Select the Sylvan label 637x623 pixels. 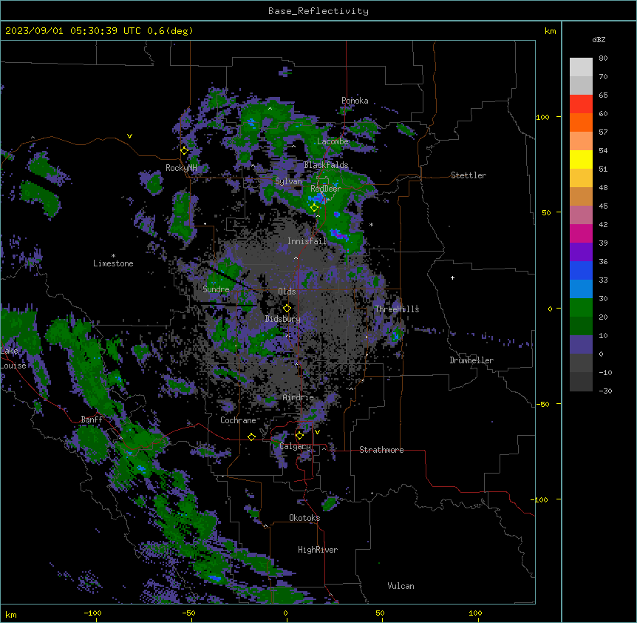pos(288,181)
